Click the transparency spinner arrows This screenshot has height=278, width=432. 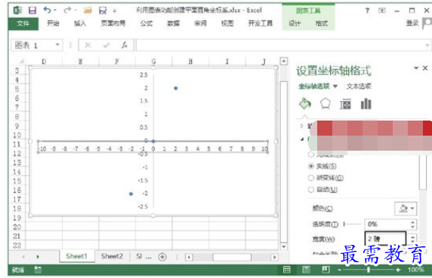coord(412,225)
